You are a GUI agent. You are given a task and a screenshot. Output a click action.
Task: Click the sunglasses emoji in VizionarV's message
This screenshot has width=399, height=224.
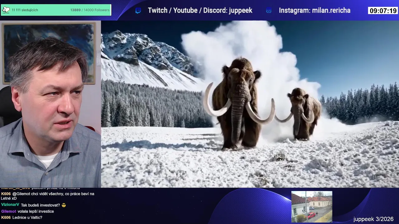tap(64, 205)
